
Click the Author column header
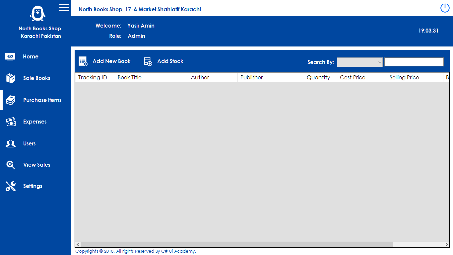click(x=213, y=77)
